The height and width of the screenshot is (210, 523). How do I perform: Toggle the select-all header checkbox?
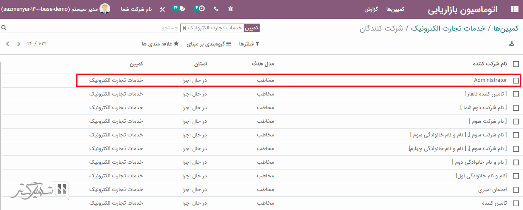(516, 64)
